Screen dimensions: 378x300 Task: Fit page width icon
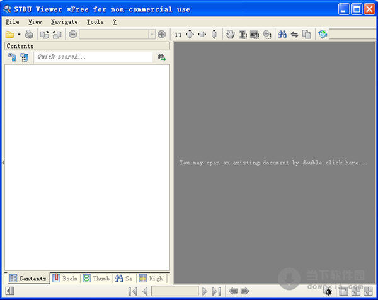(202, 35)
